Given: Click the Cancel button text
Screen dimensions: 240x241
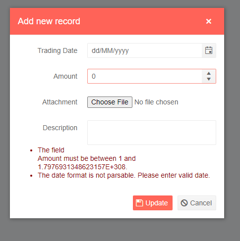Looking at the screenshot, I should [201, 203].
